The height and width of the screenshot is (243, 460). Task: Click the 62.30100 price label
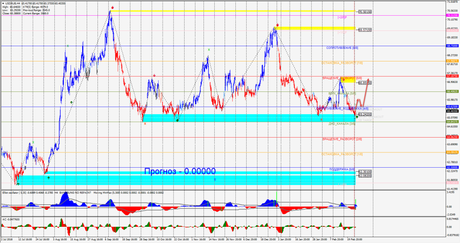365,172
